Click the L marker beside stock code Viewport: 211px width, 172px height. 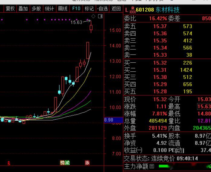127,10
